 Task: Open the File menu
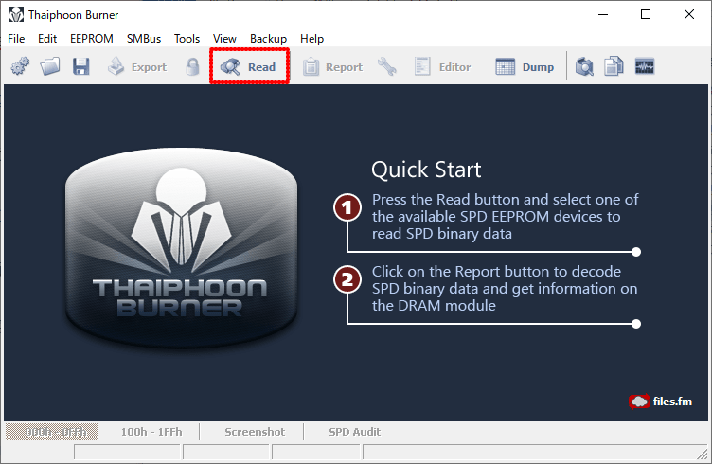[x=16, y=39]
